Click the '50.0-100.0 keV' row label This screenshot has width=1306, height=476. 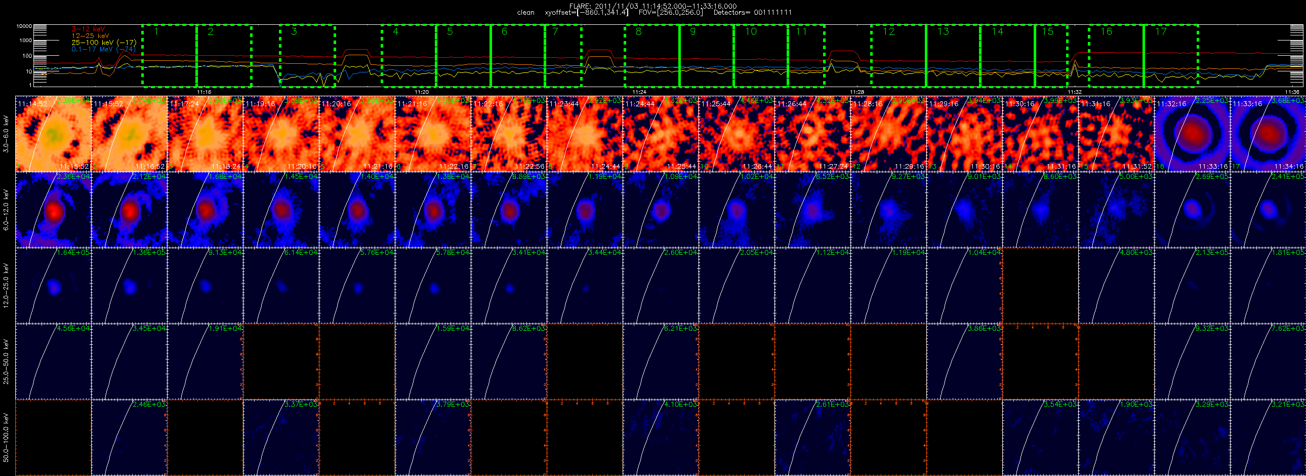6,438
